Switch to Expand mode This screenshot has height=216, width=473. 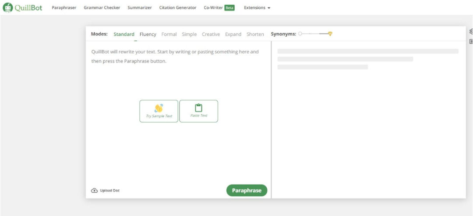click(233, 35)
